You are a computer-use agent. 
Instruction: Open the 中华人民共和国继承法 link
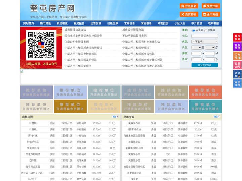[x=136, y=48]
